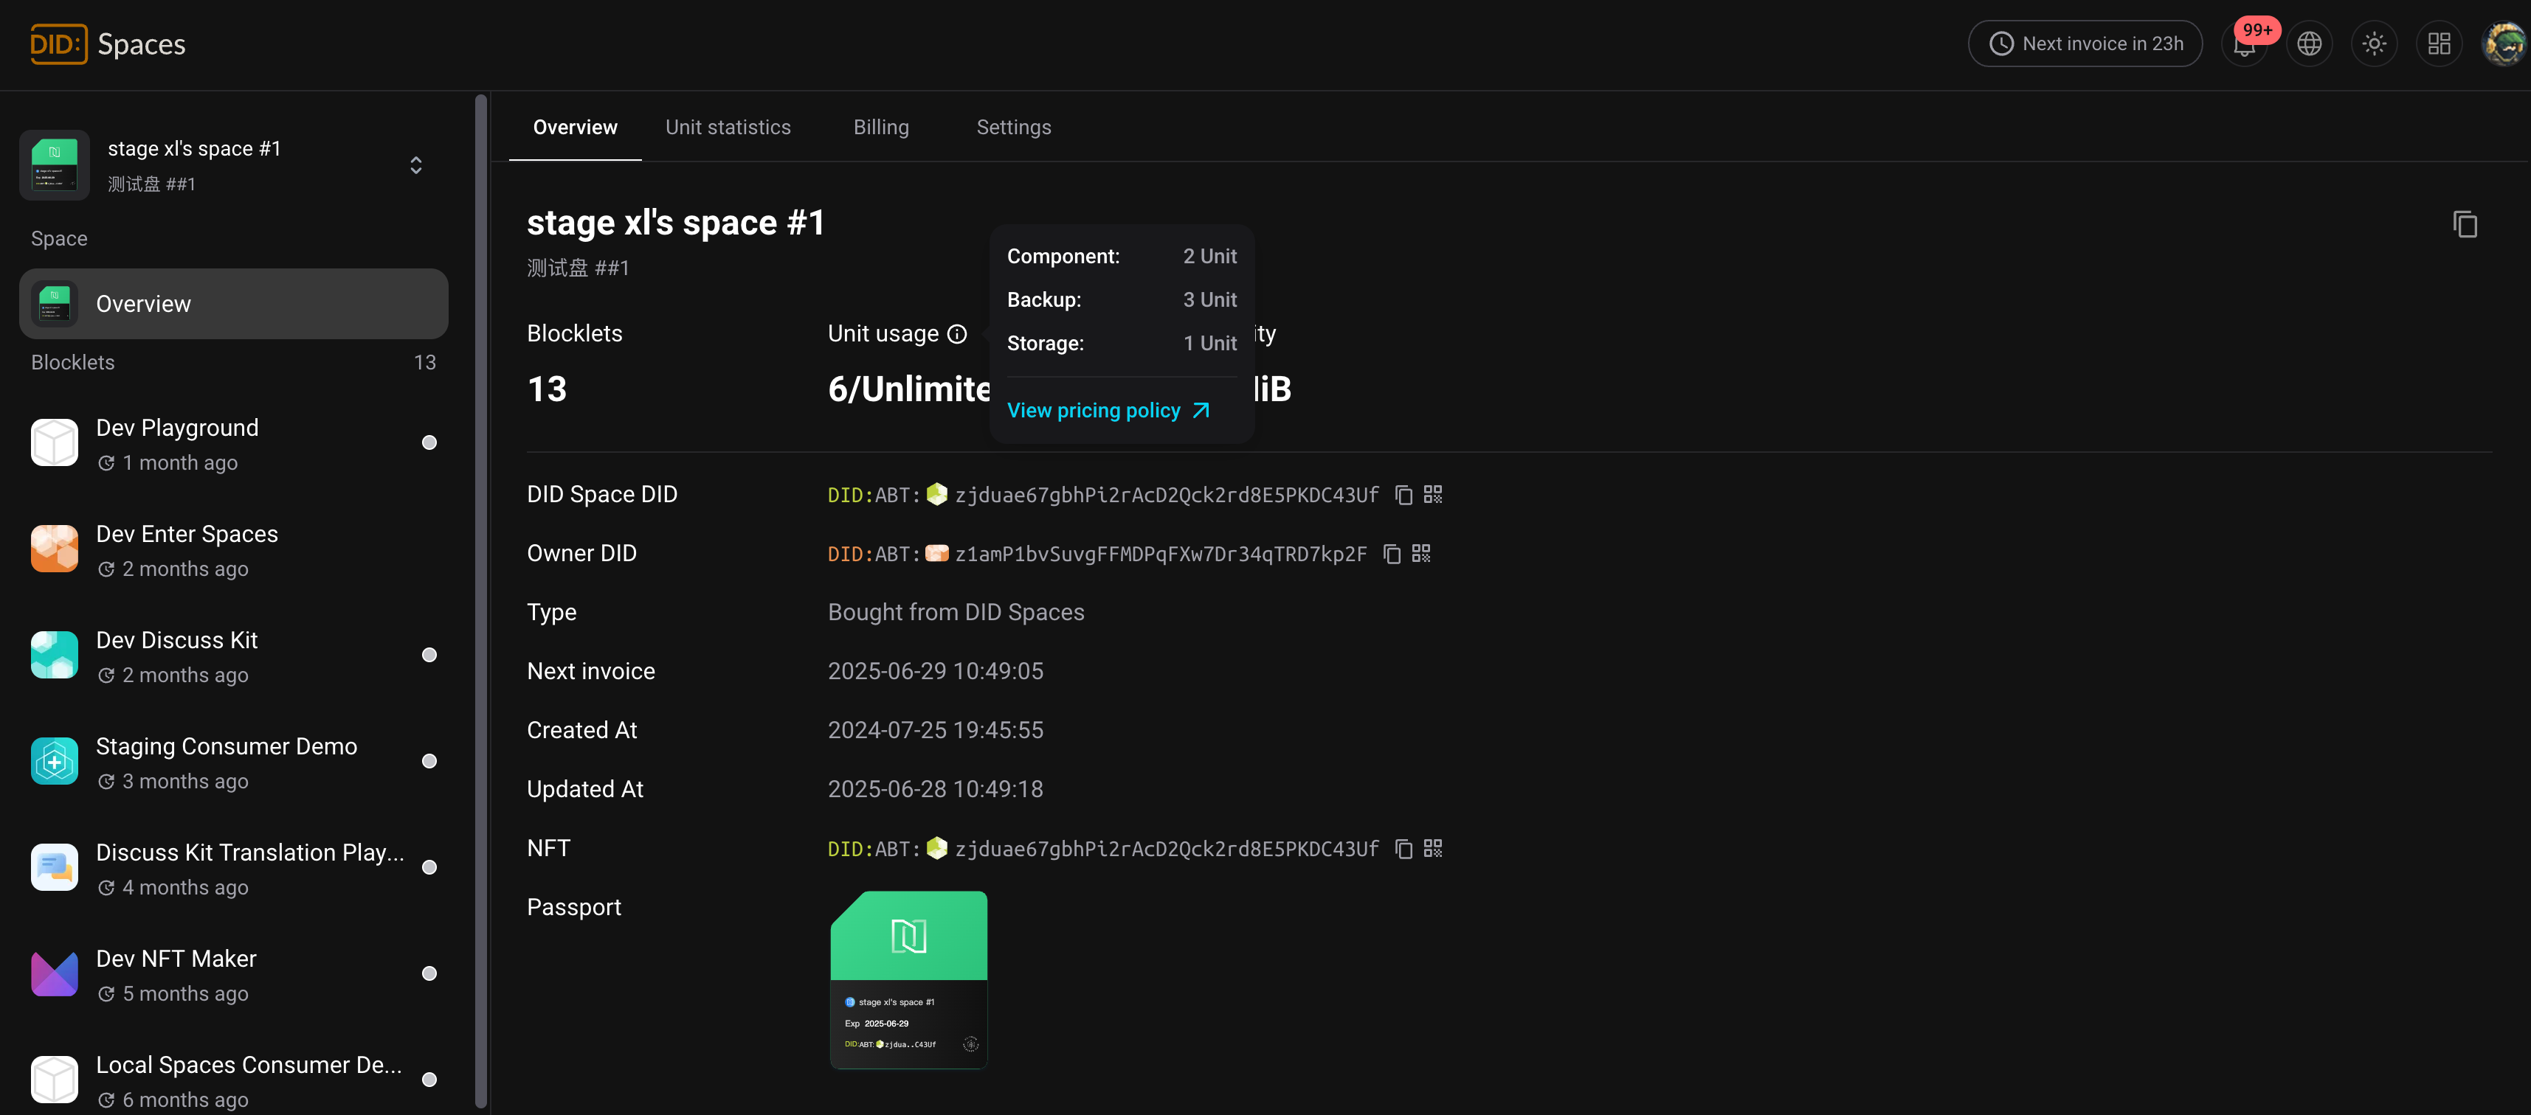Switch to the Unit statistics tab
The width and height of the screenshot is (2531, 1115).
[x=727, y=128]
